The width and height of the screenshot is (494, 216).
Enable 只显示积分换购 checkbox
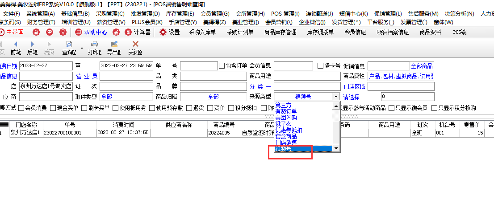(435, 108)
